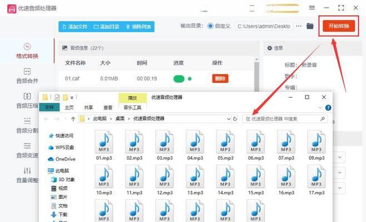Open WPS云盘 in the navigation pane
Viewport: 366px width, 222px height.
61,147
